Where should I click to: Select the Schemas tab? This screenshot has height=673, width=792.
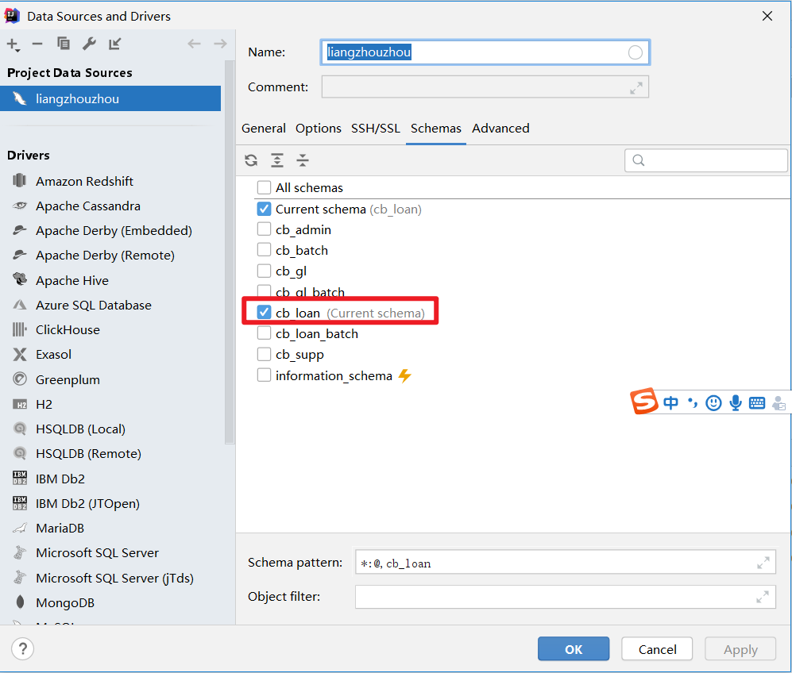point(436,129)
